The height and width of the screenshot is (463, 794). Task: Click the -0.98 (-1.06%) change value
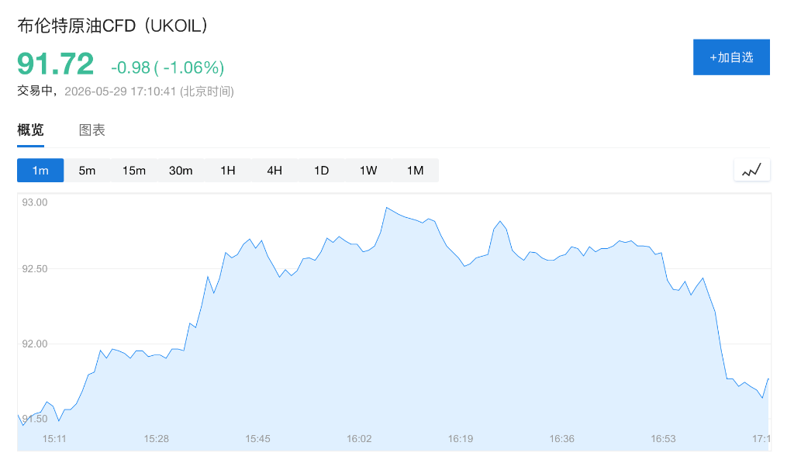coord(167,67)
